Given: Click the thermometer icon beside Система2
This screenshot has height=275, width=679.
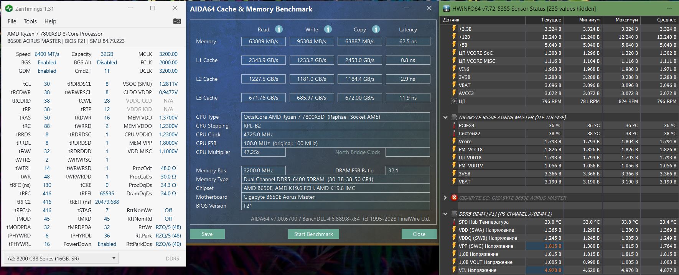Looking at the screenshot, I should pyautogui.click(x=454, y=133).
